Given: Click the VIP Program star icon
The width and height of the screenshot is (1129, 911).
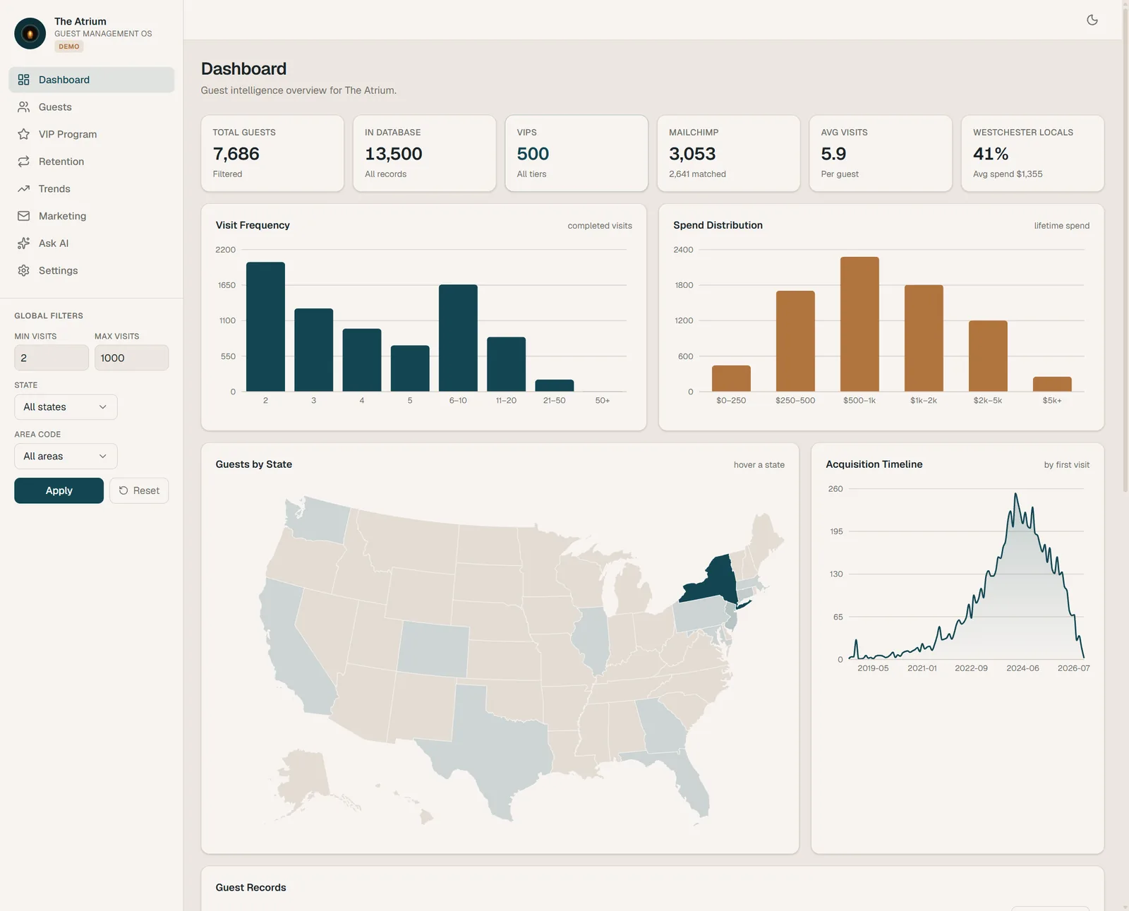Looking at the screenshot, I should [23, 134].
